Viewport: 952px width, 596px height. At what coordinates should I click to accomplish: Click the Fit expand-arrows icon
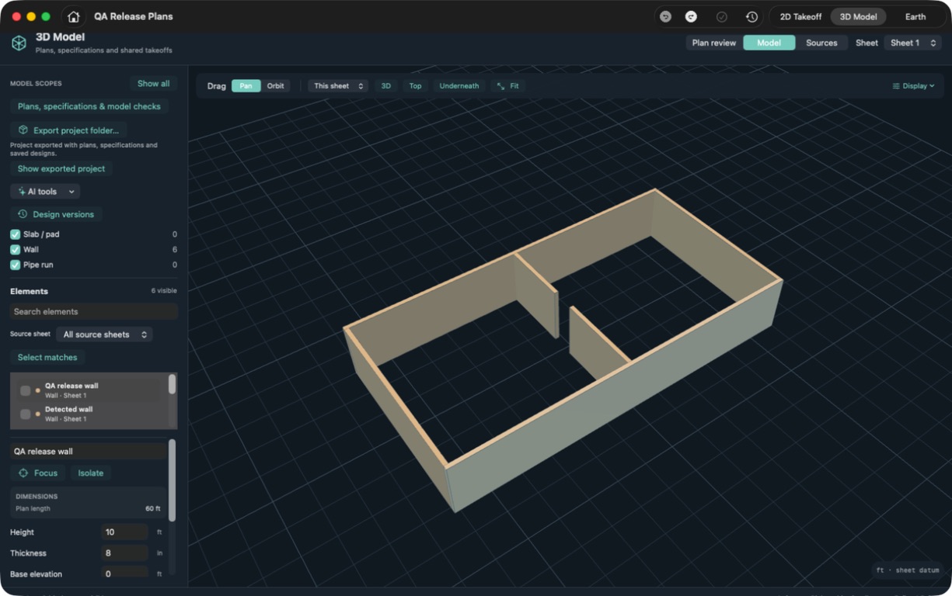[500, 86]
